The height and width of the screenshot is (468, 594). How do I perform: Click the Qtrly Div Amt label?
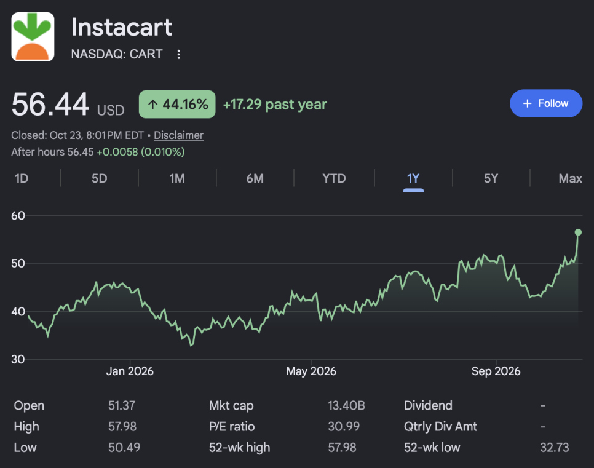tap(440, 427)
